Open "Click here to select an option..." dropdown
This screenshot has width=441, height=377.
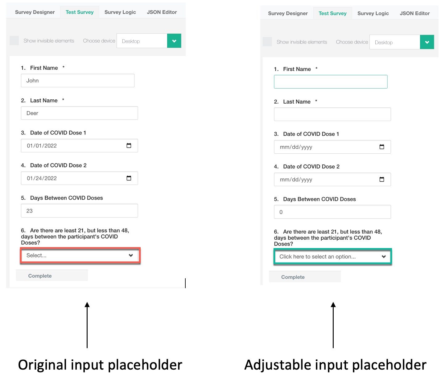pos(332,257)
